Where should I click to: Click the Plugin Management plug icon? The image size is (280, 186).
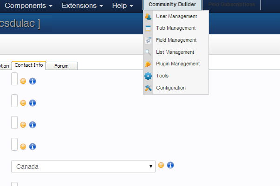tap(148, 64)
